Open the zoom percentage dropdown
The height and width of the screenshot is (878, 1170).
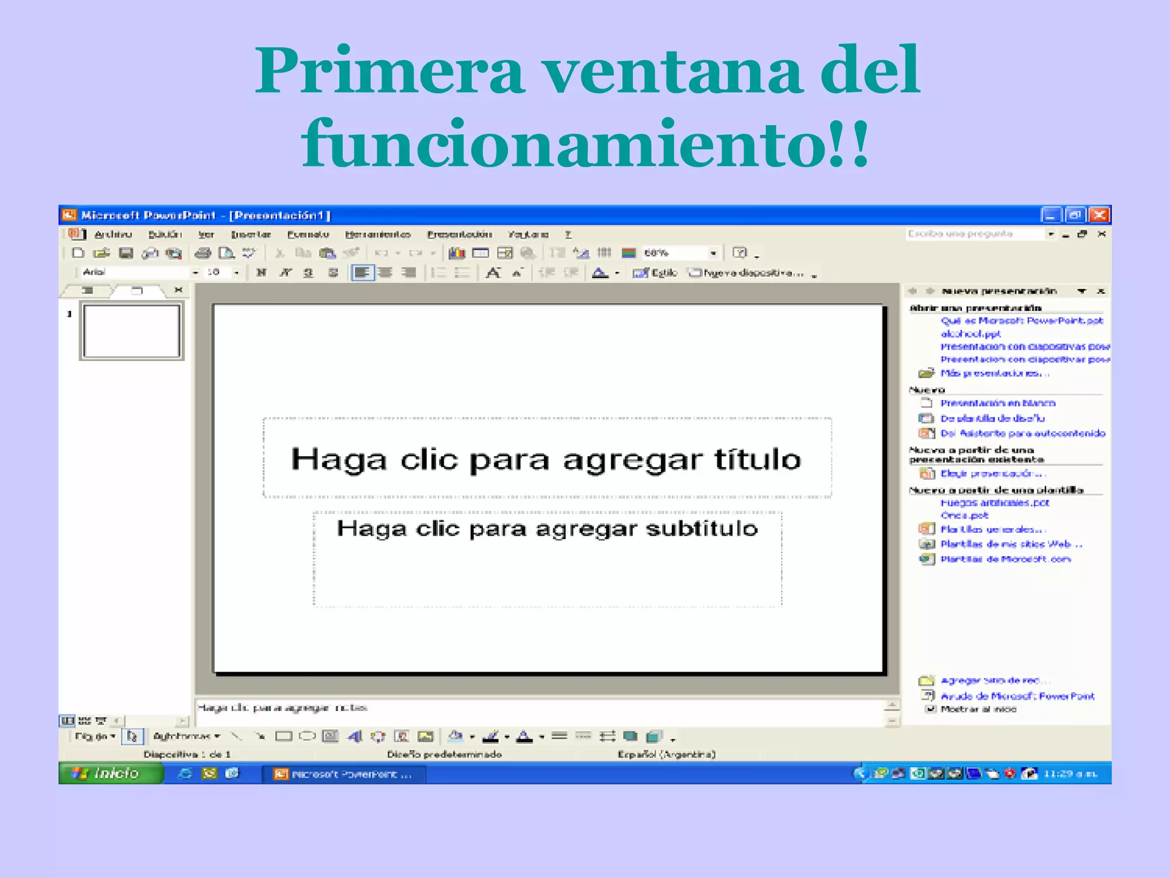pyautogui.click(x=713, y=253)
